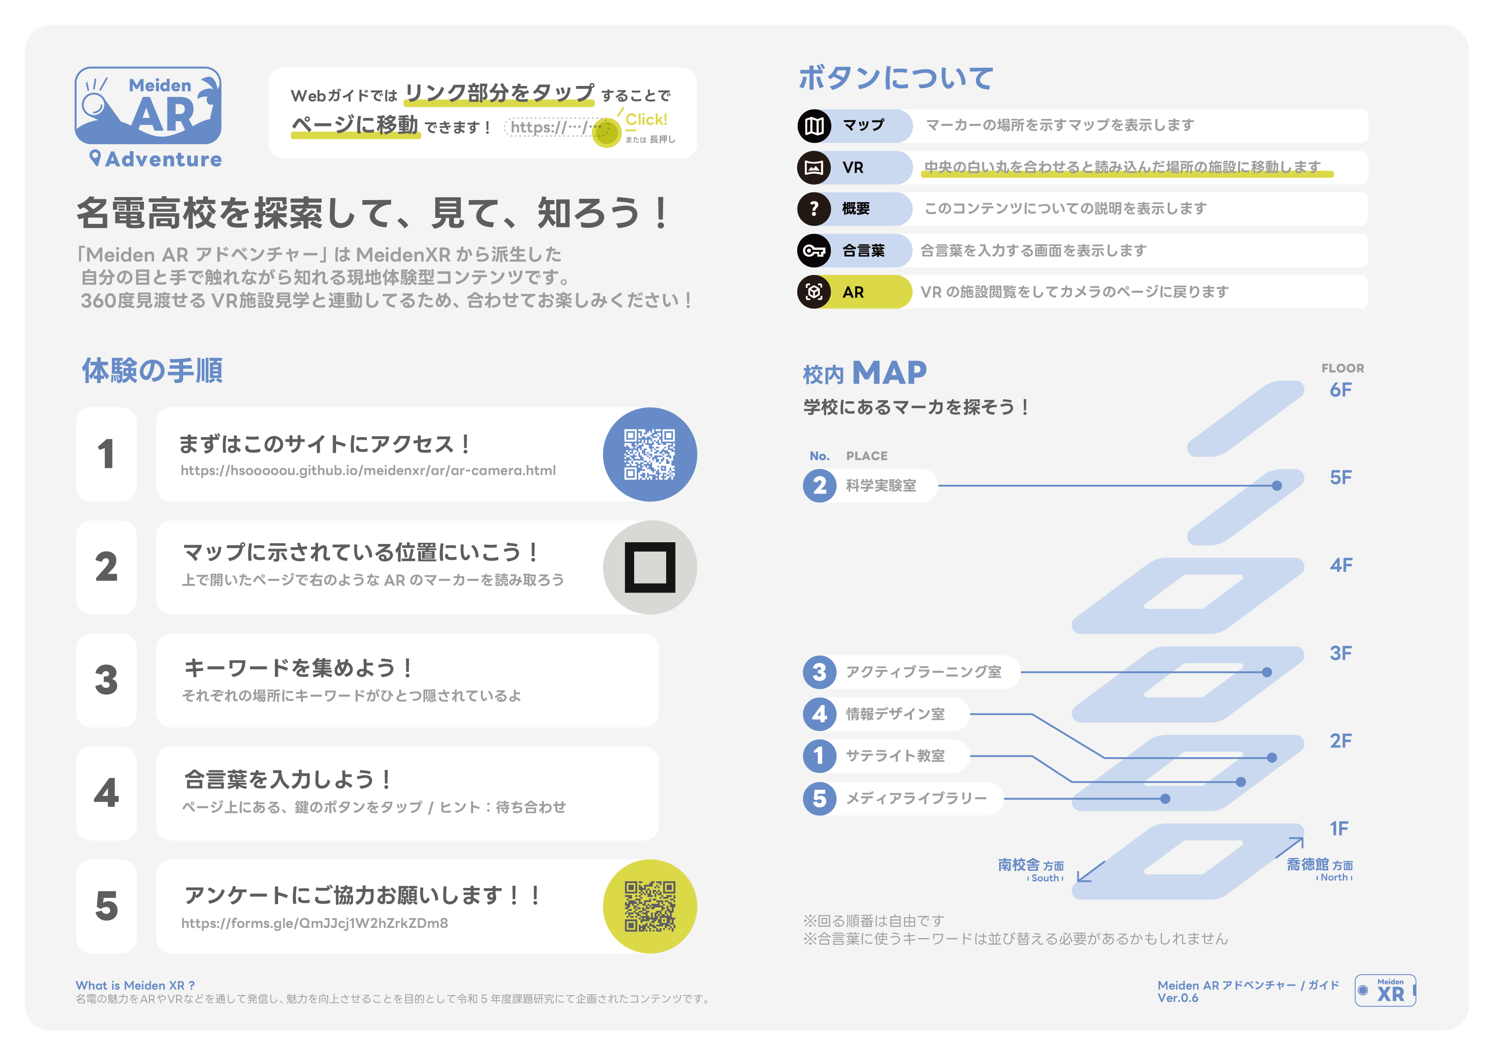The height and width of the screenshot is (1056, 1494).
Task: Click the numbered circle 2 for 科学実験室
Action: click(x=819, y=486)
